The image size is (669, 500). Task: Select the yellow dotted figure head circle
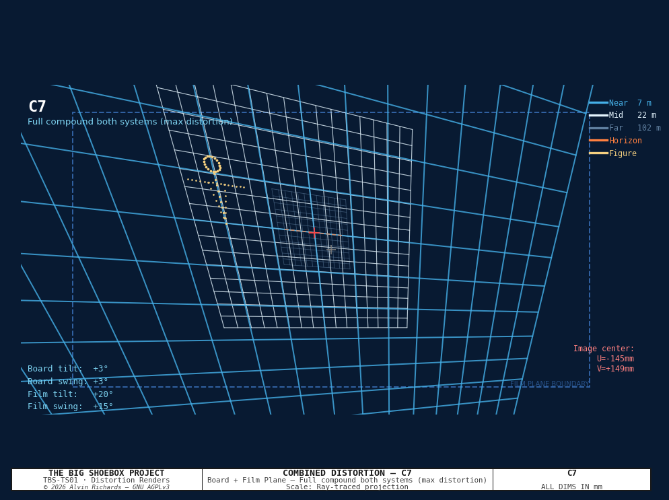click(212, 164)
